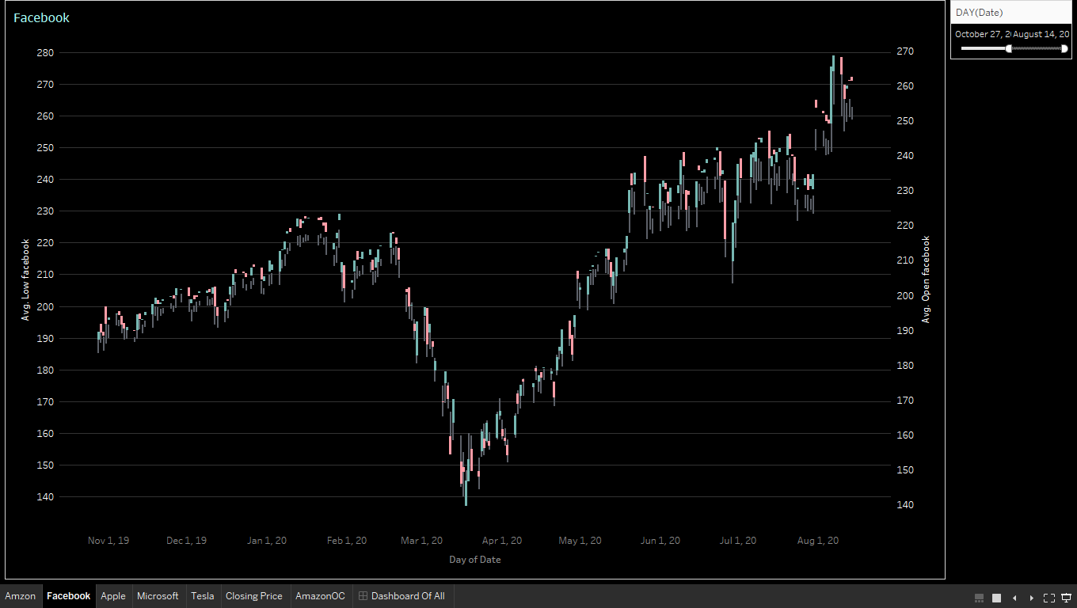Start presentation mode icon
1077x608 pixels.
click(x=1066, y=598)
